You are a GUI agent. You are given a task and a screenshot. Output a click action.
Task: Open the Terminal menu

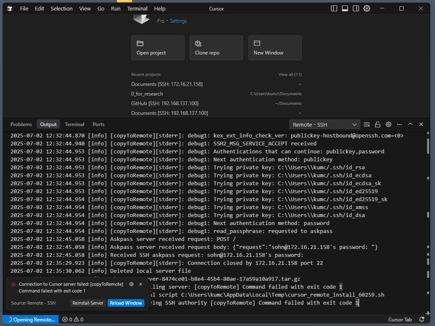(x=137, y=9)
